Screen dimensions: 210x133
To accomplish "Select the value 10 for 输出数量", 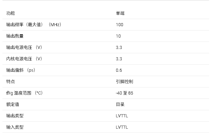I will coord(118,36).
